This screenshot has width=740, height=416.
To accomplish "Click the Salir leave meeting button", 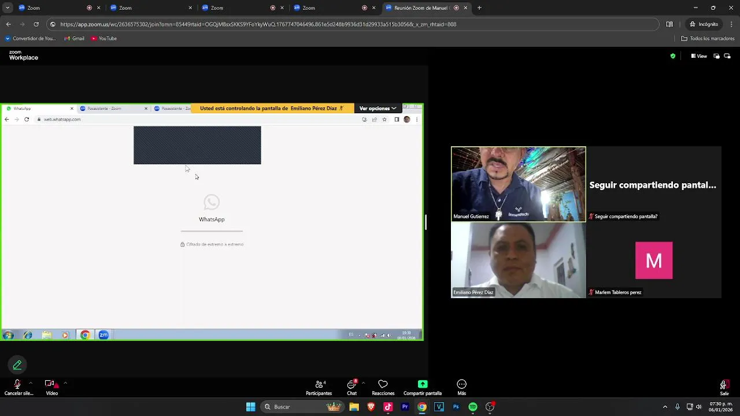I will tap(724, 388).
